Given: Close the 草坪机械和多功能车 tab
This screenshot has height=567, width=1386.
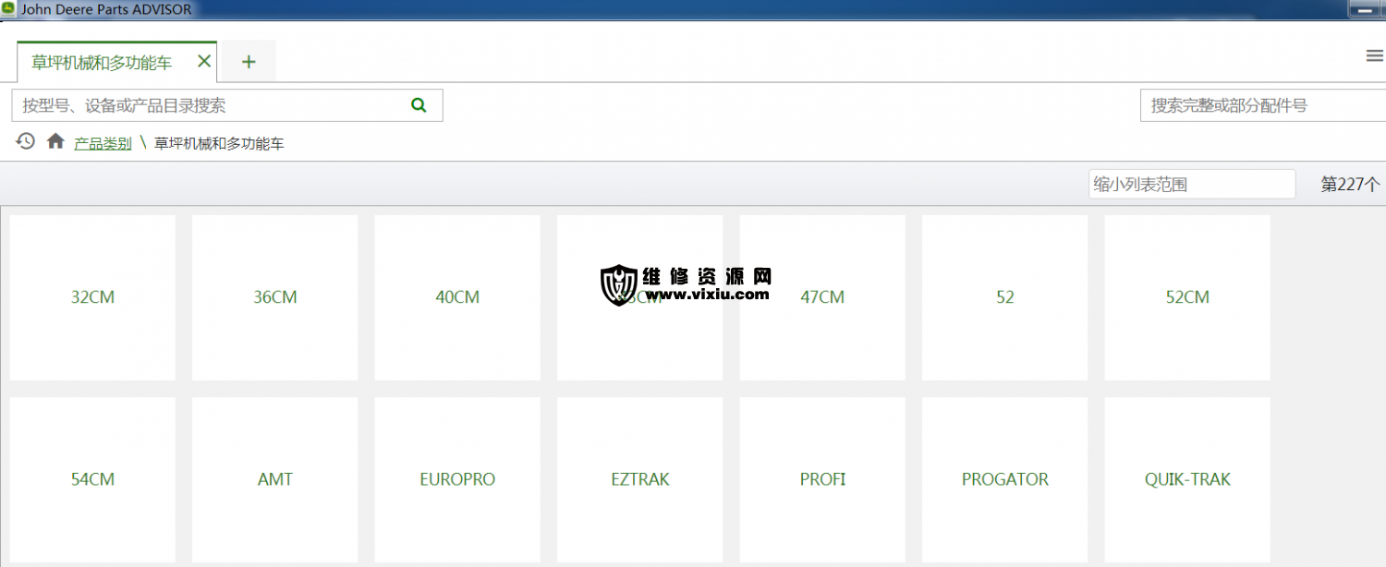Looking at the screenshot, I should click(204, 62).
